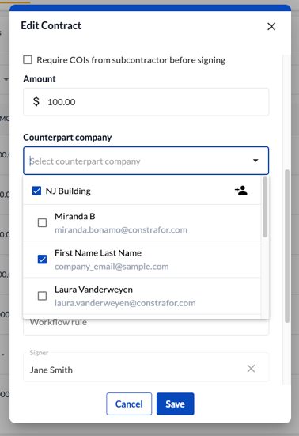Click the Laura Vanderweyen name text

pos(93,290)
